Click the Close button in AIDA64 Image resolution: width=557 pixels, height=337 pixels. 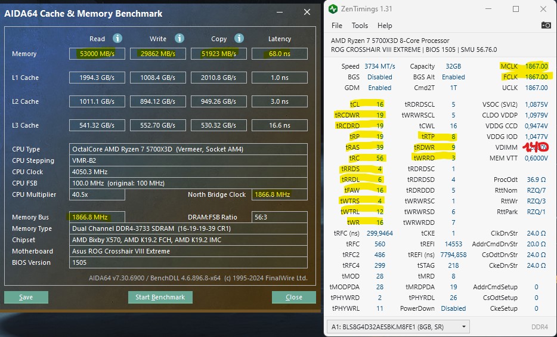tap(294, 297)
